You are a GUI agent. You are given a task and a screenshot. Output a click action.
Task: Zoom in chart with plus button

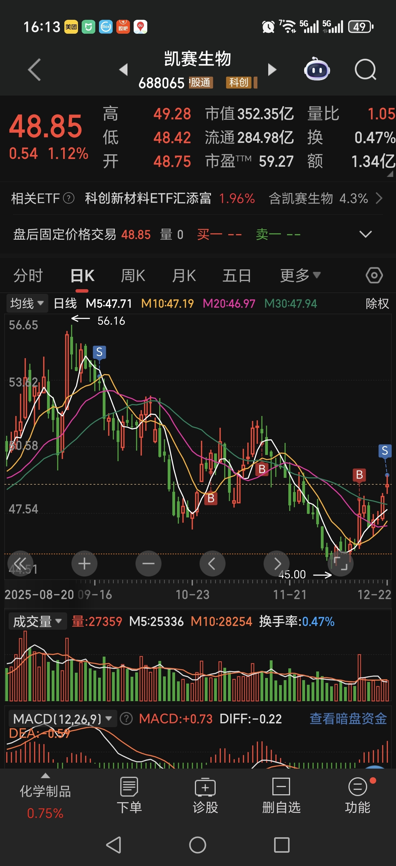coord(84,564)
